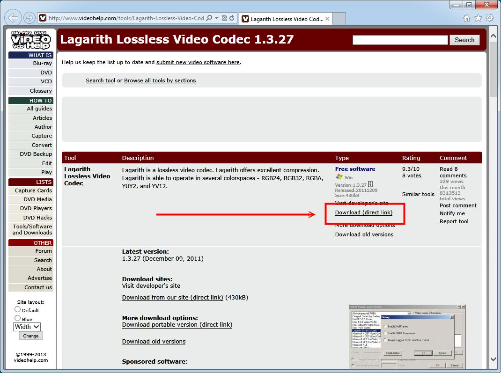Open 'Similar tools' link
This screenshot has height=373, width=501.
click(x=418, y=194)
